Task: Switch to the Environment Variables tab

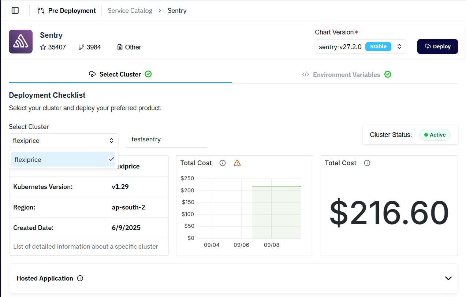Action: (346, 75)
